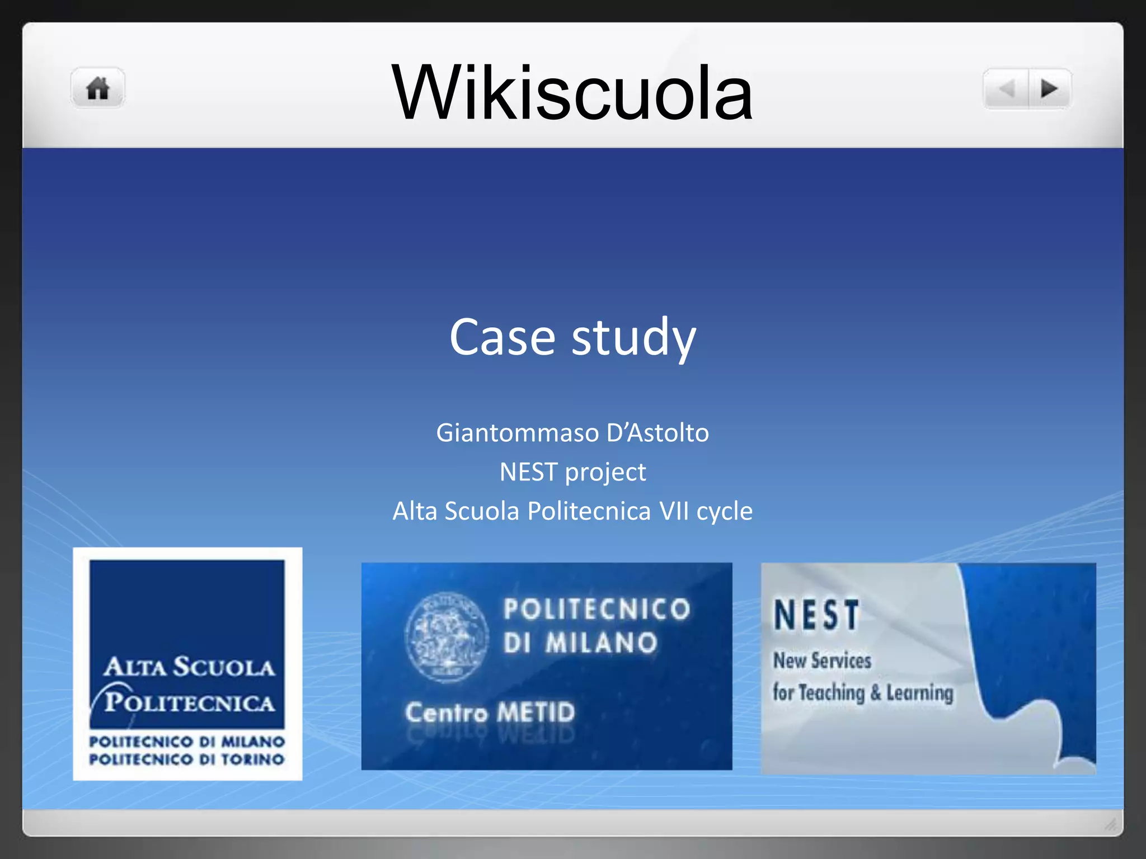Screen dimensions: 1146x859
Task: Select the Case study heading
Action: [572, 337]
